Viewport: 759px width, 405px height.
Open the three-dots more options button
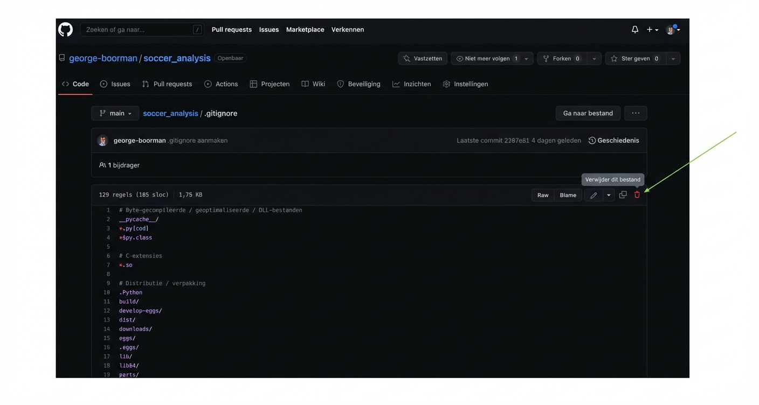(x=636, y=113)
